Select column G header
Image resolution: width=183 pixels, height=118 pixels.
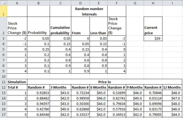(x=135, y=3)
